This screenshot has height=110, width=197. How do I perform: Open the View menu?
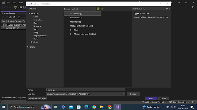21,3
